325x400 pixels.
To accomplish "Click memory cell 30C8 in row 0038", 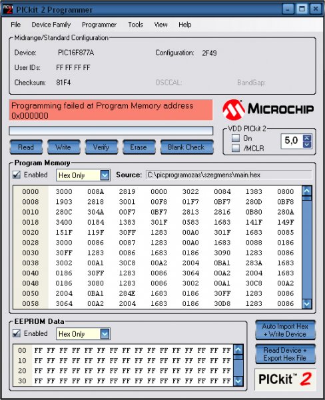I will [127, 263].
